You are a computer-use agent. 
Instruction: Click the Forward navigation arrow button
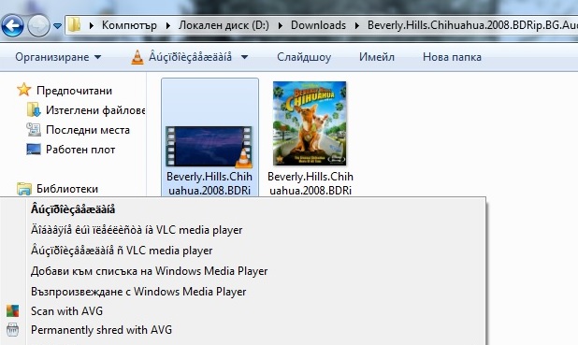pos(38,25)
